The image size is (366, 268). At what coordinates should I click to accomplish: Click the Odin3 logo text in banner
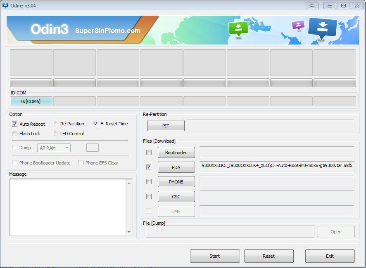pyautogui.click(x=50, y=29)
